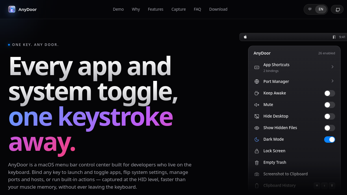Click the 2 bindings subtitle
Image resolution: width=347 pixels, height=195 pixels.
point(271,71)
